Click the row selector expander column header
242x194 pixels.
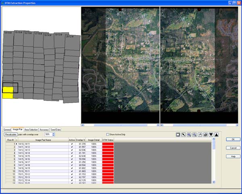point(17,140)
